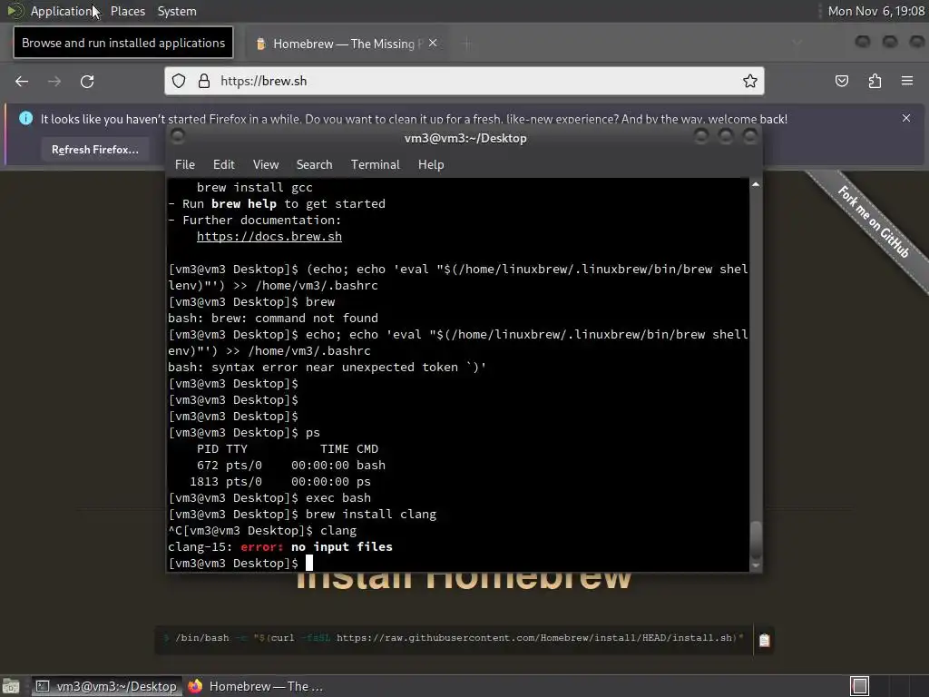Switch to vm3@vm3:~/Desktop taskbar entry
This screenshot has width=929, height=697.
click(107, 686)
